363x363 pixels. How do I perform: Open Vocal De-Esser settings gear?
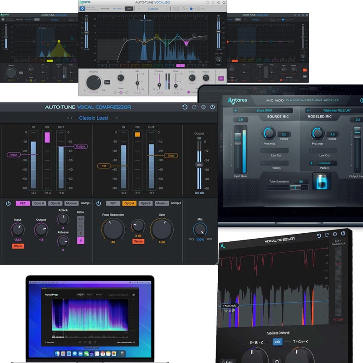point(335,234)
